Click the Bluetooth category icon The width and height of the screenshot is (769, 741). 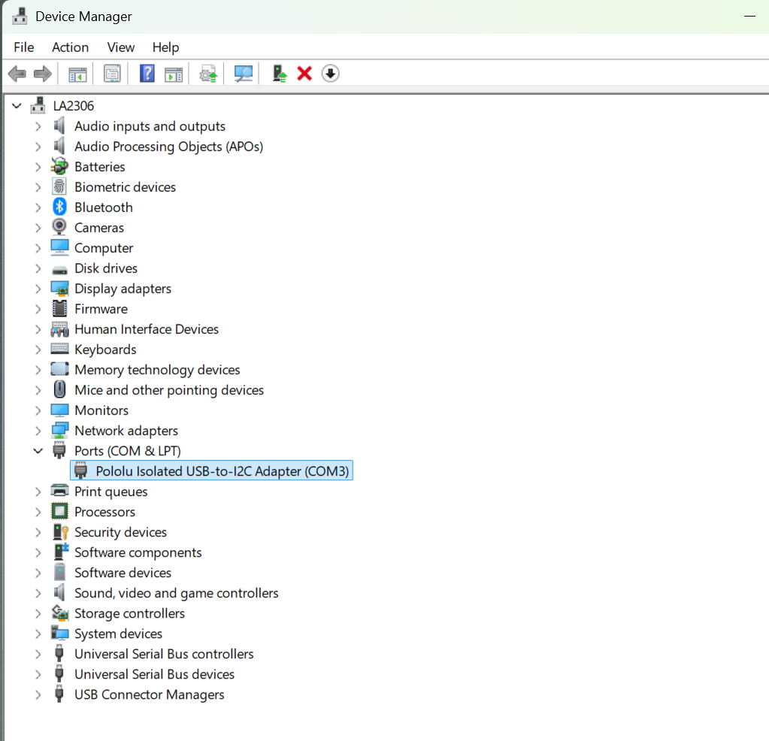(59, 207)
